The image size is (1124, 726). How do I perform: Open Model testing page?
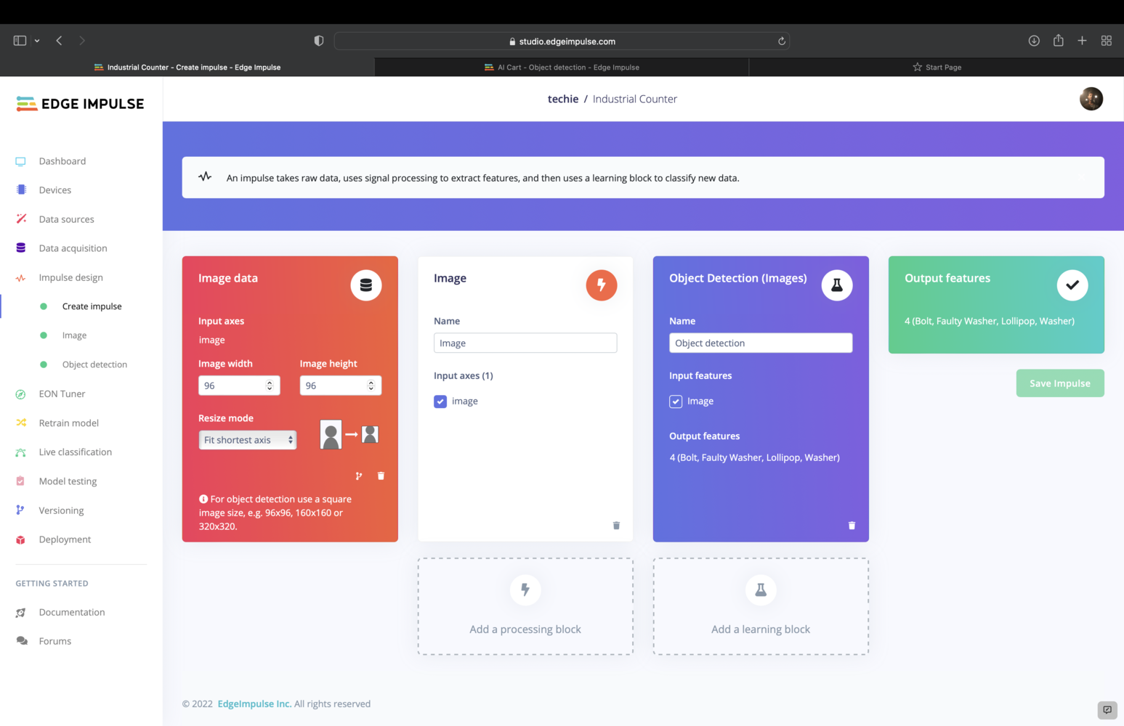point(68,481)
